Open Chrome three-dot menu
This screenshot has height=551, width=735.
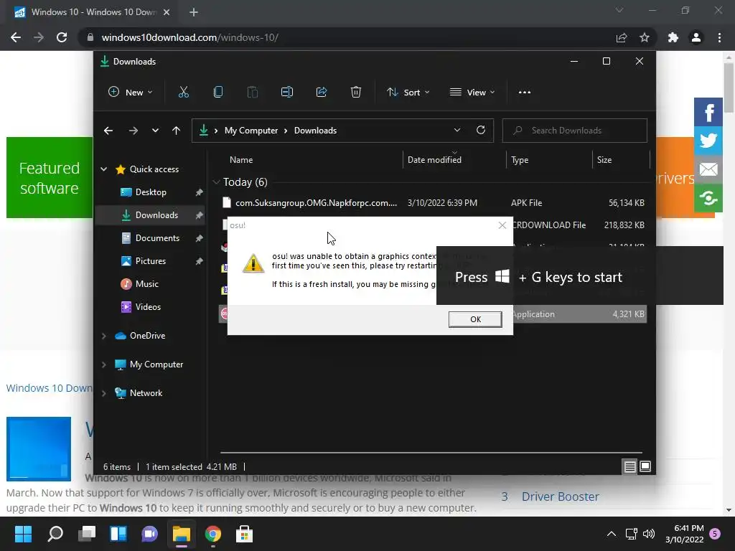click(719, 37)
